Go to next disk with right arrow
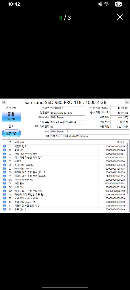This screenshot has width=130, height=290. tap(127, 102)
